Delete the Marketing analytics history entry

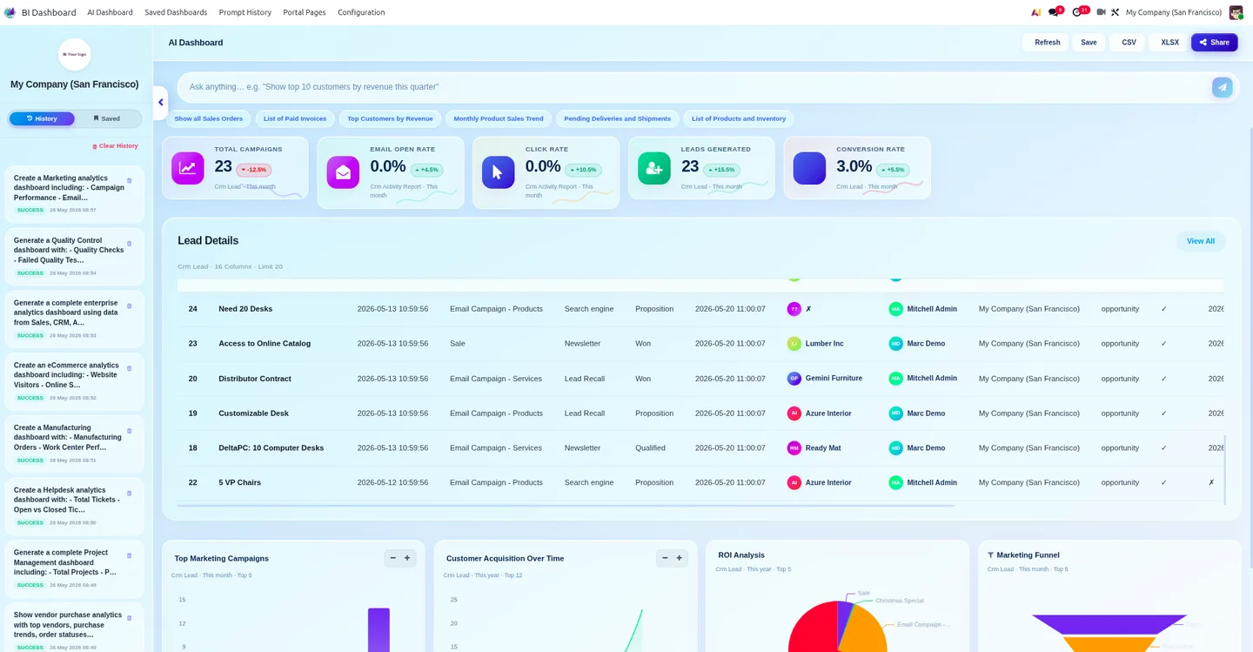point(130,180)
